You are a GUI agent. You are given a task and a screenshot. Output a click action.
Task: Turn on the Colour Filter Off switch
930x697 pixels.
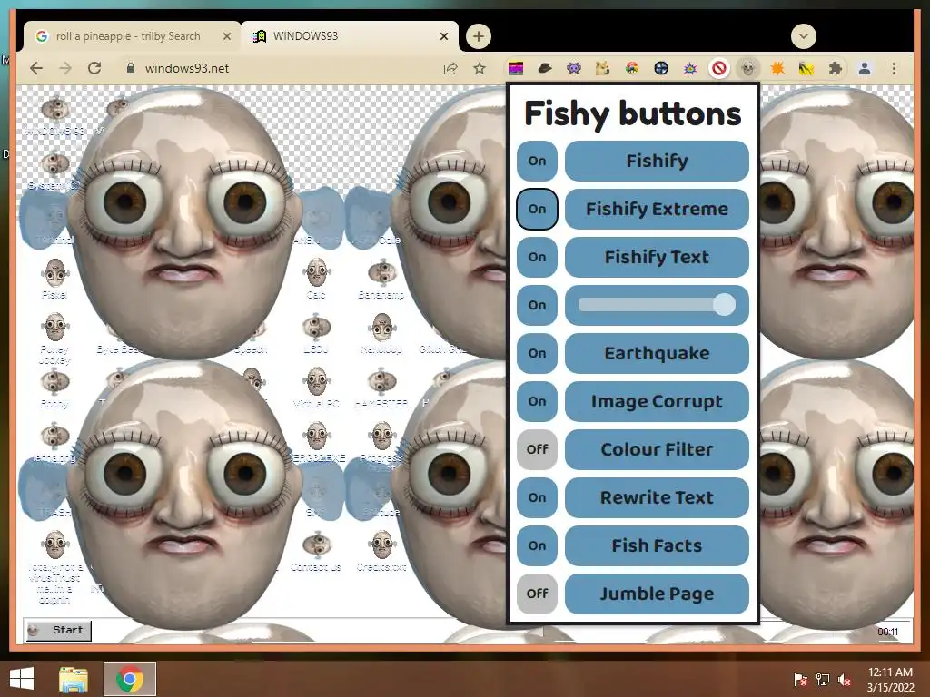[537, 449]
